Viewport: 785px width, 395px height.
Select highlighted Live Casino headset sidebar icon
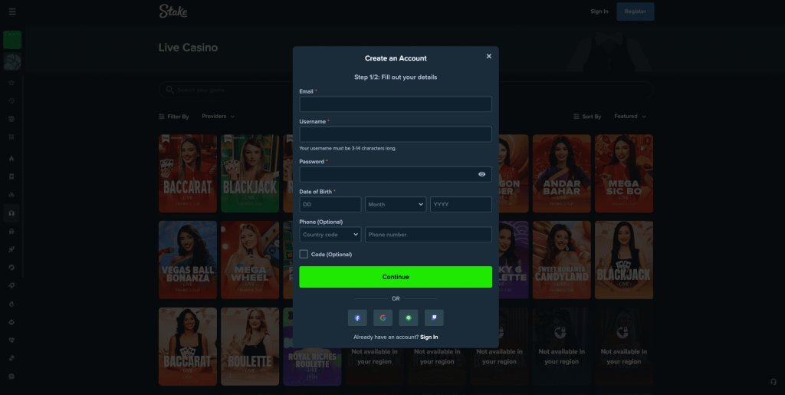pyautogui.click(x=11, y=213)
